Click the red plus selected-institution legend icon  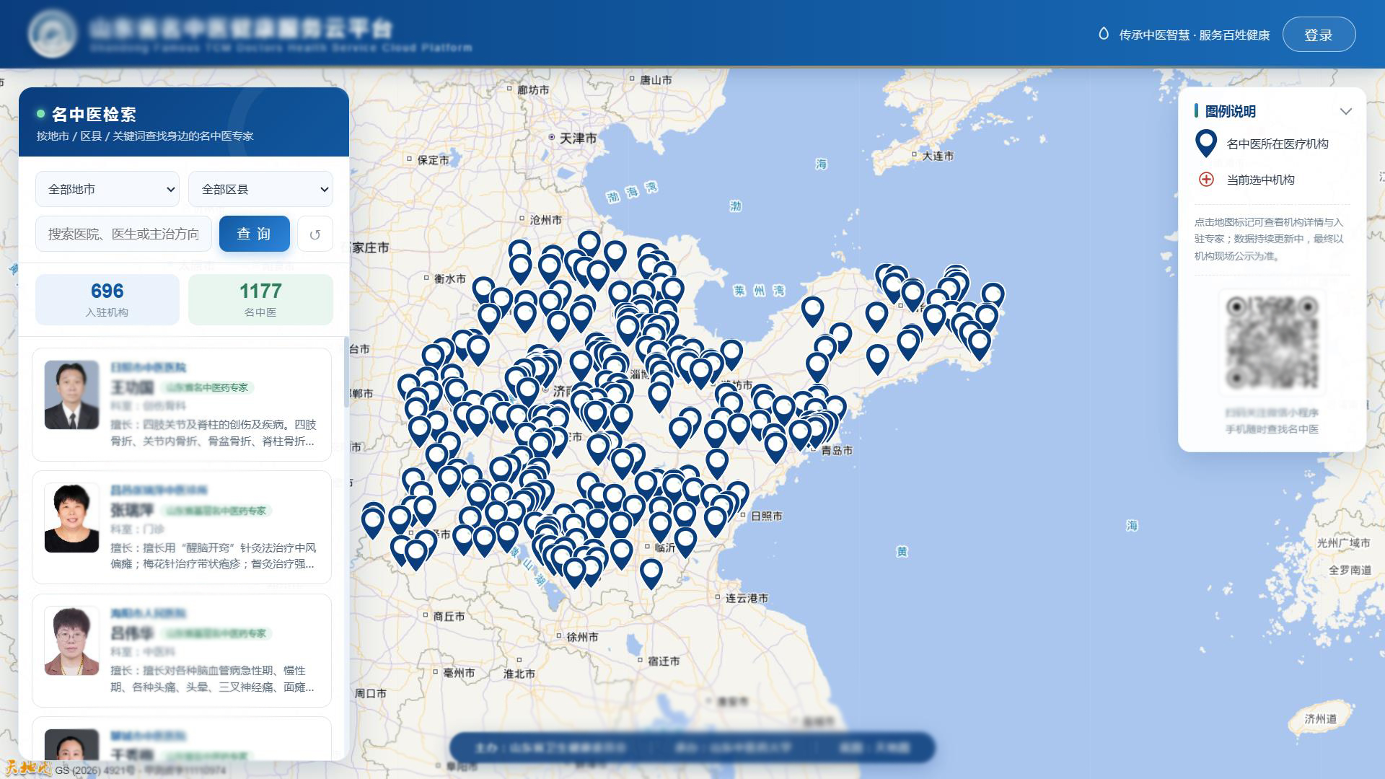[1206, 180]
